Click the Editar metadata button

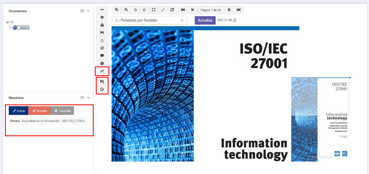click(x=18, y=111)
